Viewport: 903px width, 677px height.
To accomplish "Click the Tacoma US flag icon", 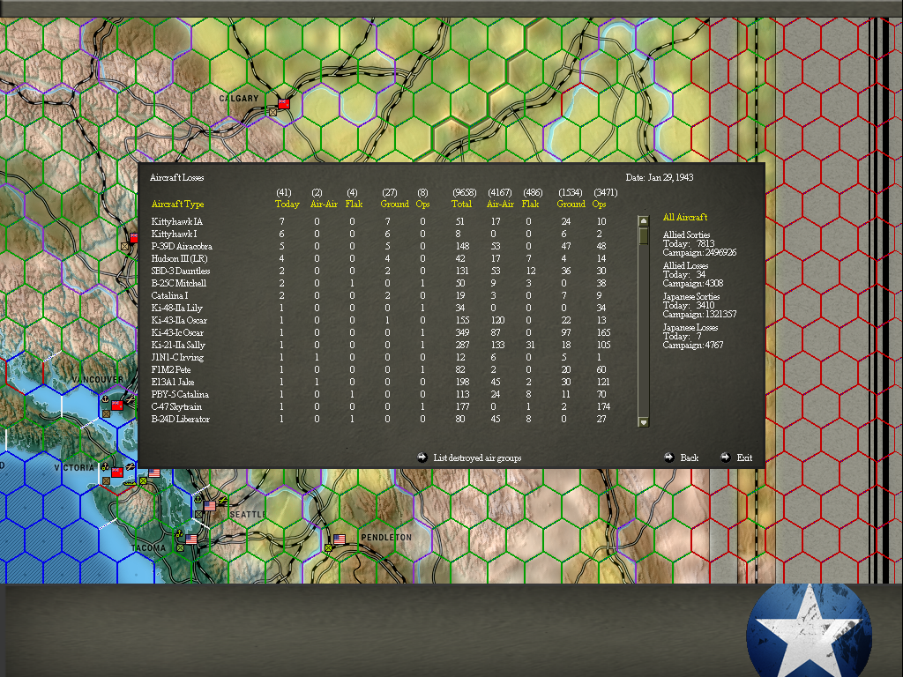I will [191, 539].
